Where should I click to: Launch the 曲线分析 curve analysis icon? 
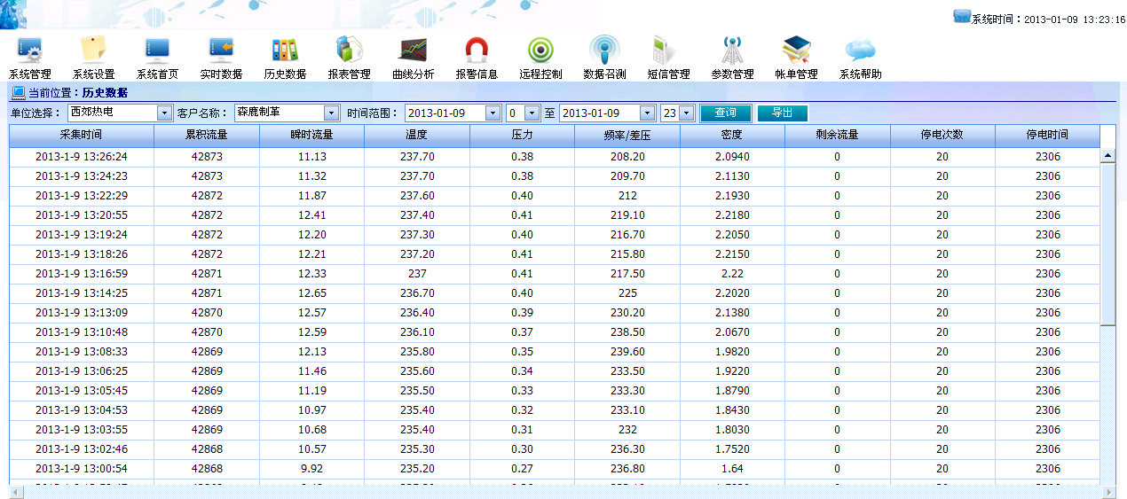(413, 50)
